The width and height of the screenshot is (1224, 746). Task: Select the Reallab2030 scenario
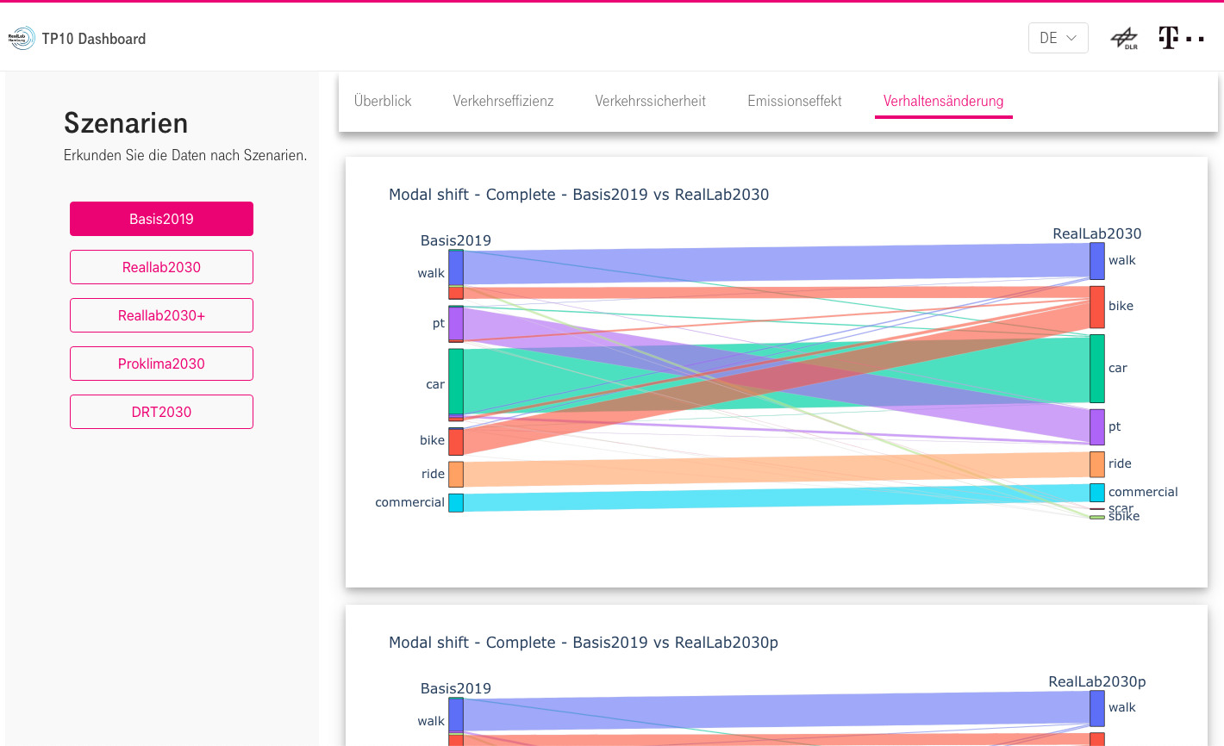point(161,267)
